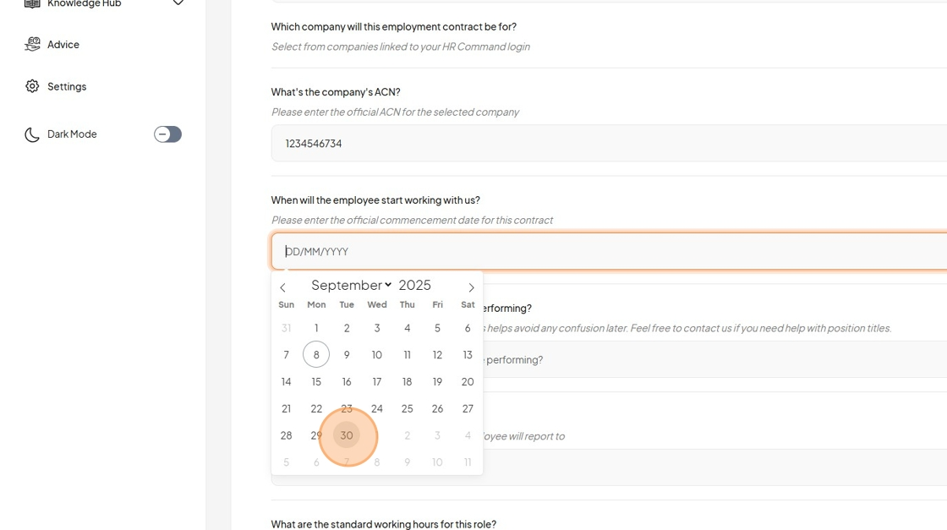Select October 2 greyed date

(x=407, y=435)
